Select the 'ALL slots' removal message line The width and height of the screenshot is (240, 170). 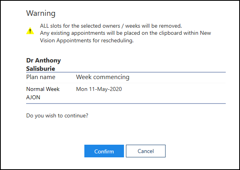[110, 26]
